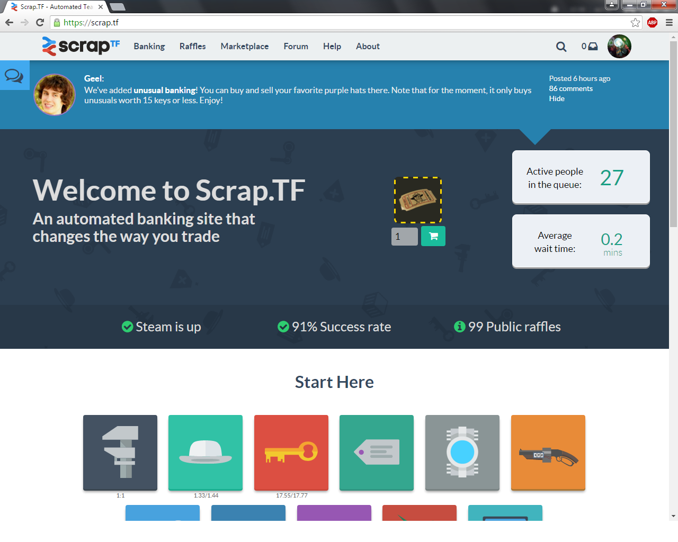Open a new browser tab
The height and width of the screenshot is (542, 678).
(117, 7)
